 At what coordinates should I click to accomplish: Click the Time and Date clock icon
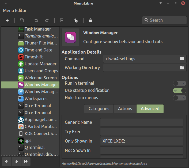[21, 50]
